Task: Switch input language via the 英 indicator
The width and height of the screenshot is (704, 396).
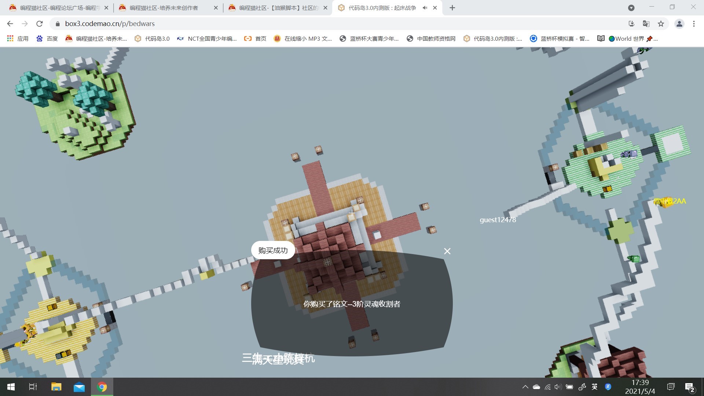Action: [x=594, y=387]
